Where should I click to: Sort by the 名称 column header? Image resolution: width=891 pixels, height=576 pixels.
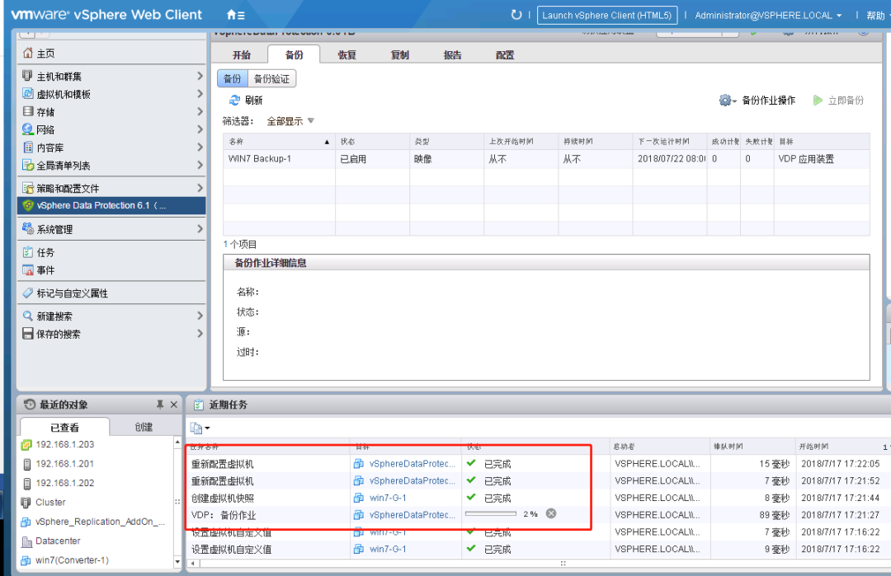pyautogui.click(x=279, y=141)
